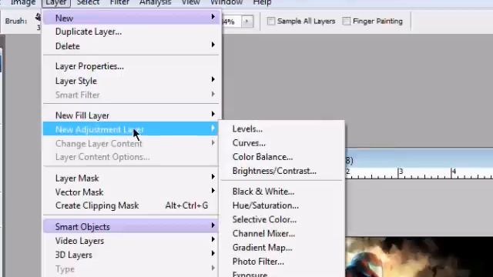The width and height of the screenshot is (493, 277).
Task: Expand the Smart Objects submenu
Action: tap(132, 226)
